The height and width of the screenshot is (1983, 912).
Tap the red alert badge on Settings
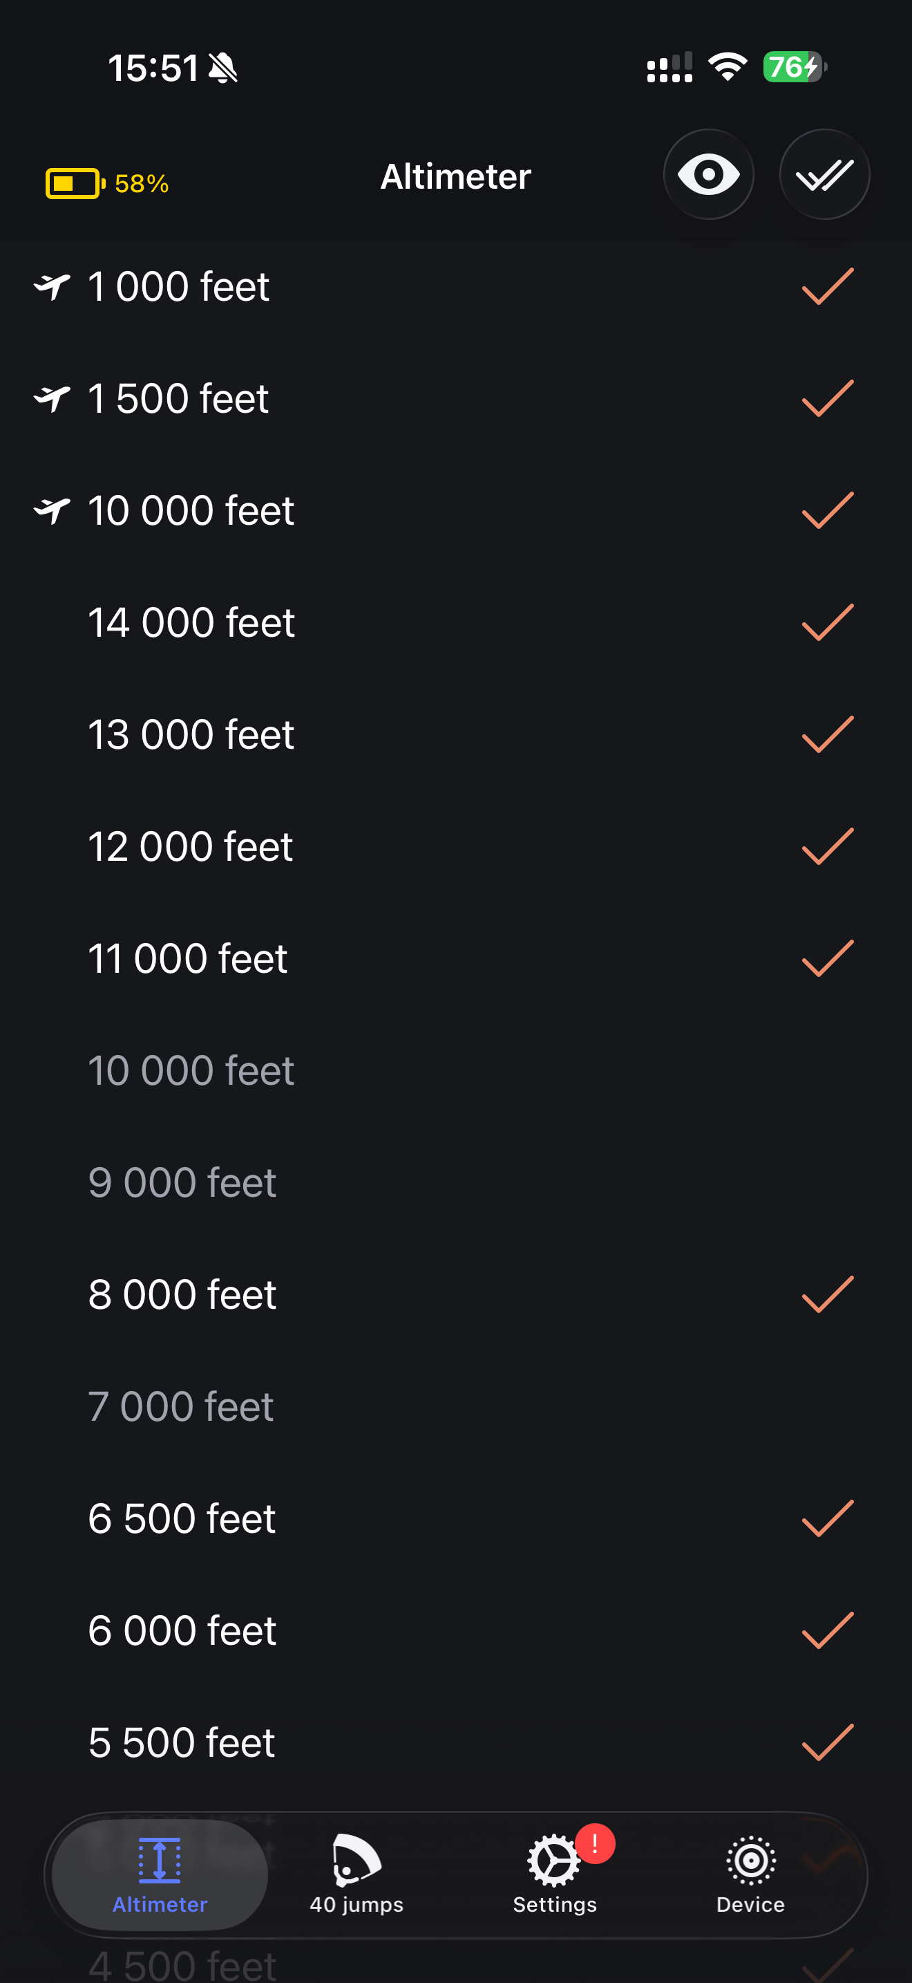pyautogui.click(x=594, y=1843)
